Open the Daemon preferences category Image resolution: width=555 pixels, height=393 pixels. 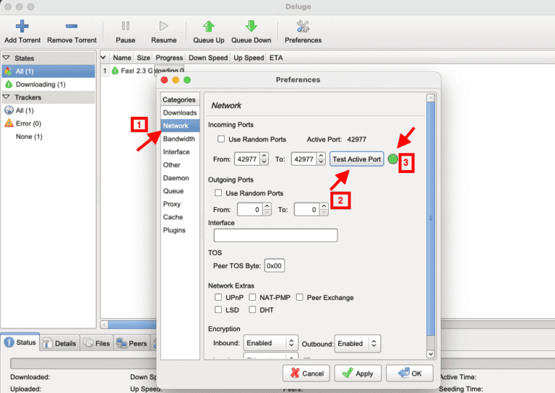pyautogui.click(x=180, y=178)
